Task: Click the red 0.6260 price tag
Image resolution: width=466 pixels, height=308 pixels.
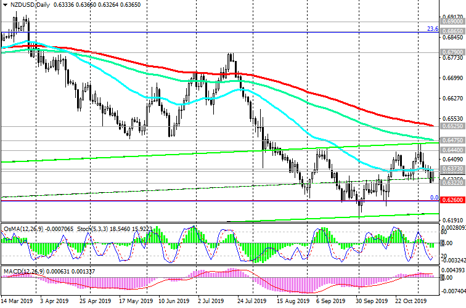Action: [452, 200]
